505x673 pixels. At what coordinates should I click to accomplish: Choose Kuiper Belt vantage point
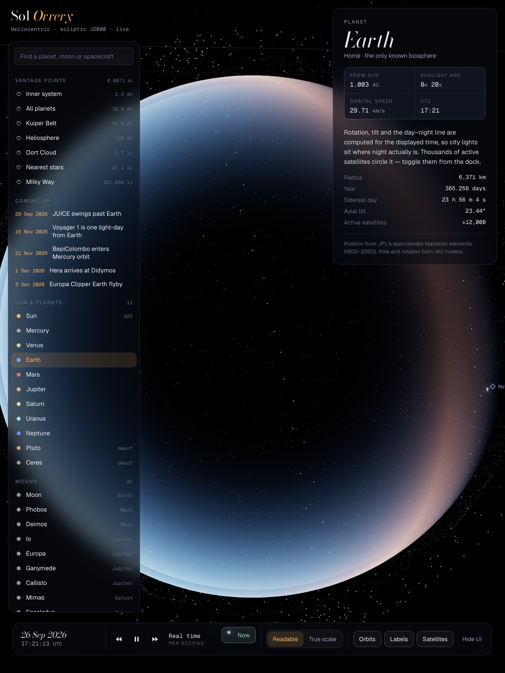[74, 123]
